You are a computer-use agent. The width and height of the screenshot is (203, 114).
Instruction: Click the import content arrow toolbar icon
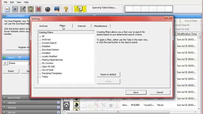click(15, 9)
